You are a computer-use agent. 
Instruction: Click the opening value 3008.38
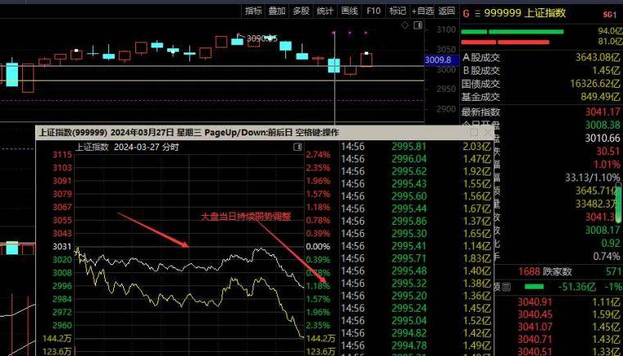point(603,125)
